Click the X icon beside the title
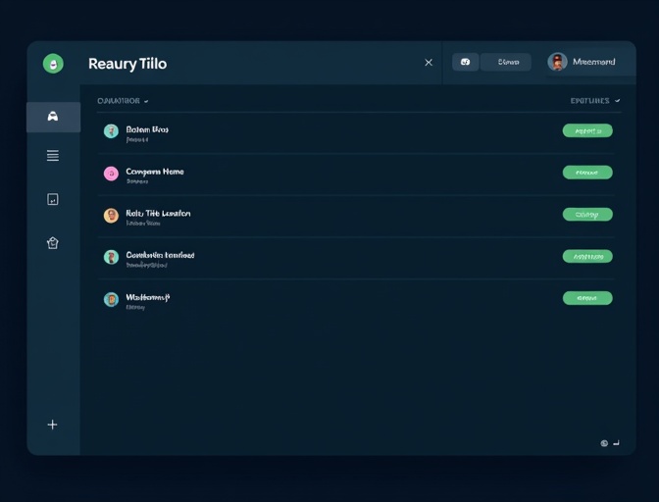Viewport: 659px width, 502px height. (x=429, y=63)
